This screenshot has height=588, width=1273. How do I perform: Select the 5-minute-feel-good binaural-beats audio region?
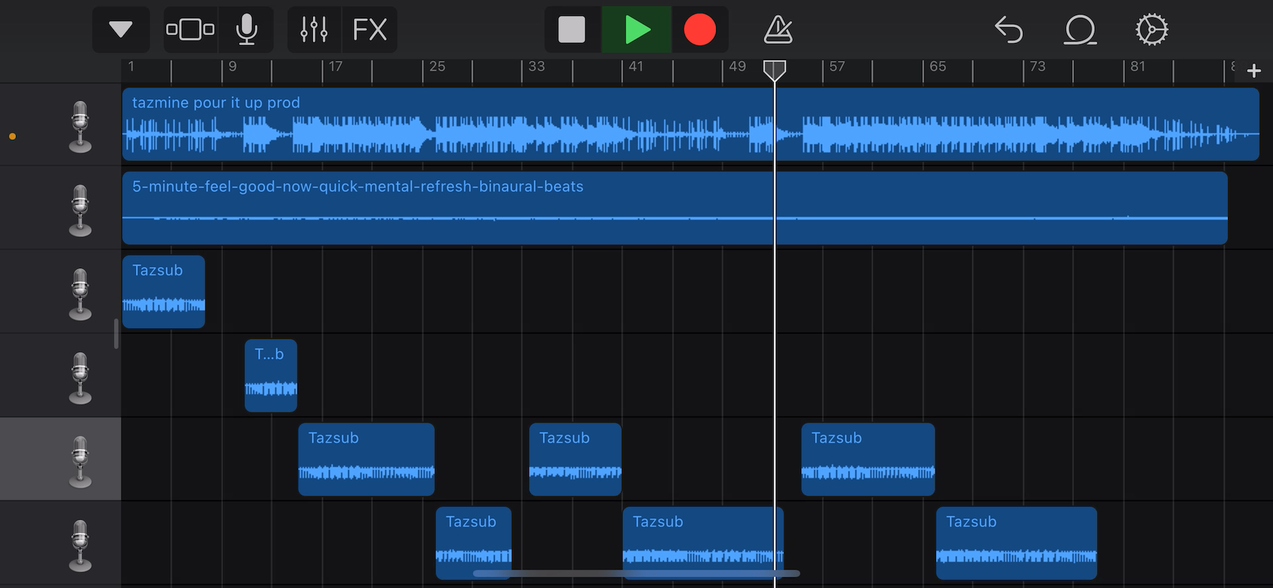[675, 209]
